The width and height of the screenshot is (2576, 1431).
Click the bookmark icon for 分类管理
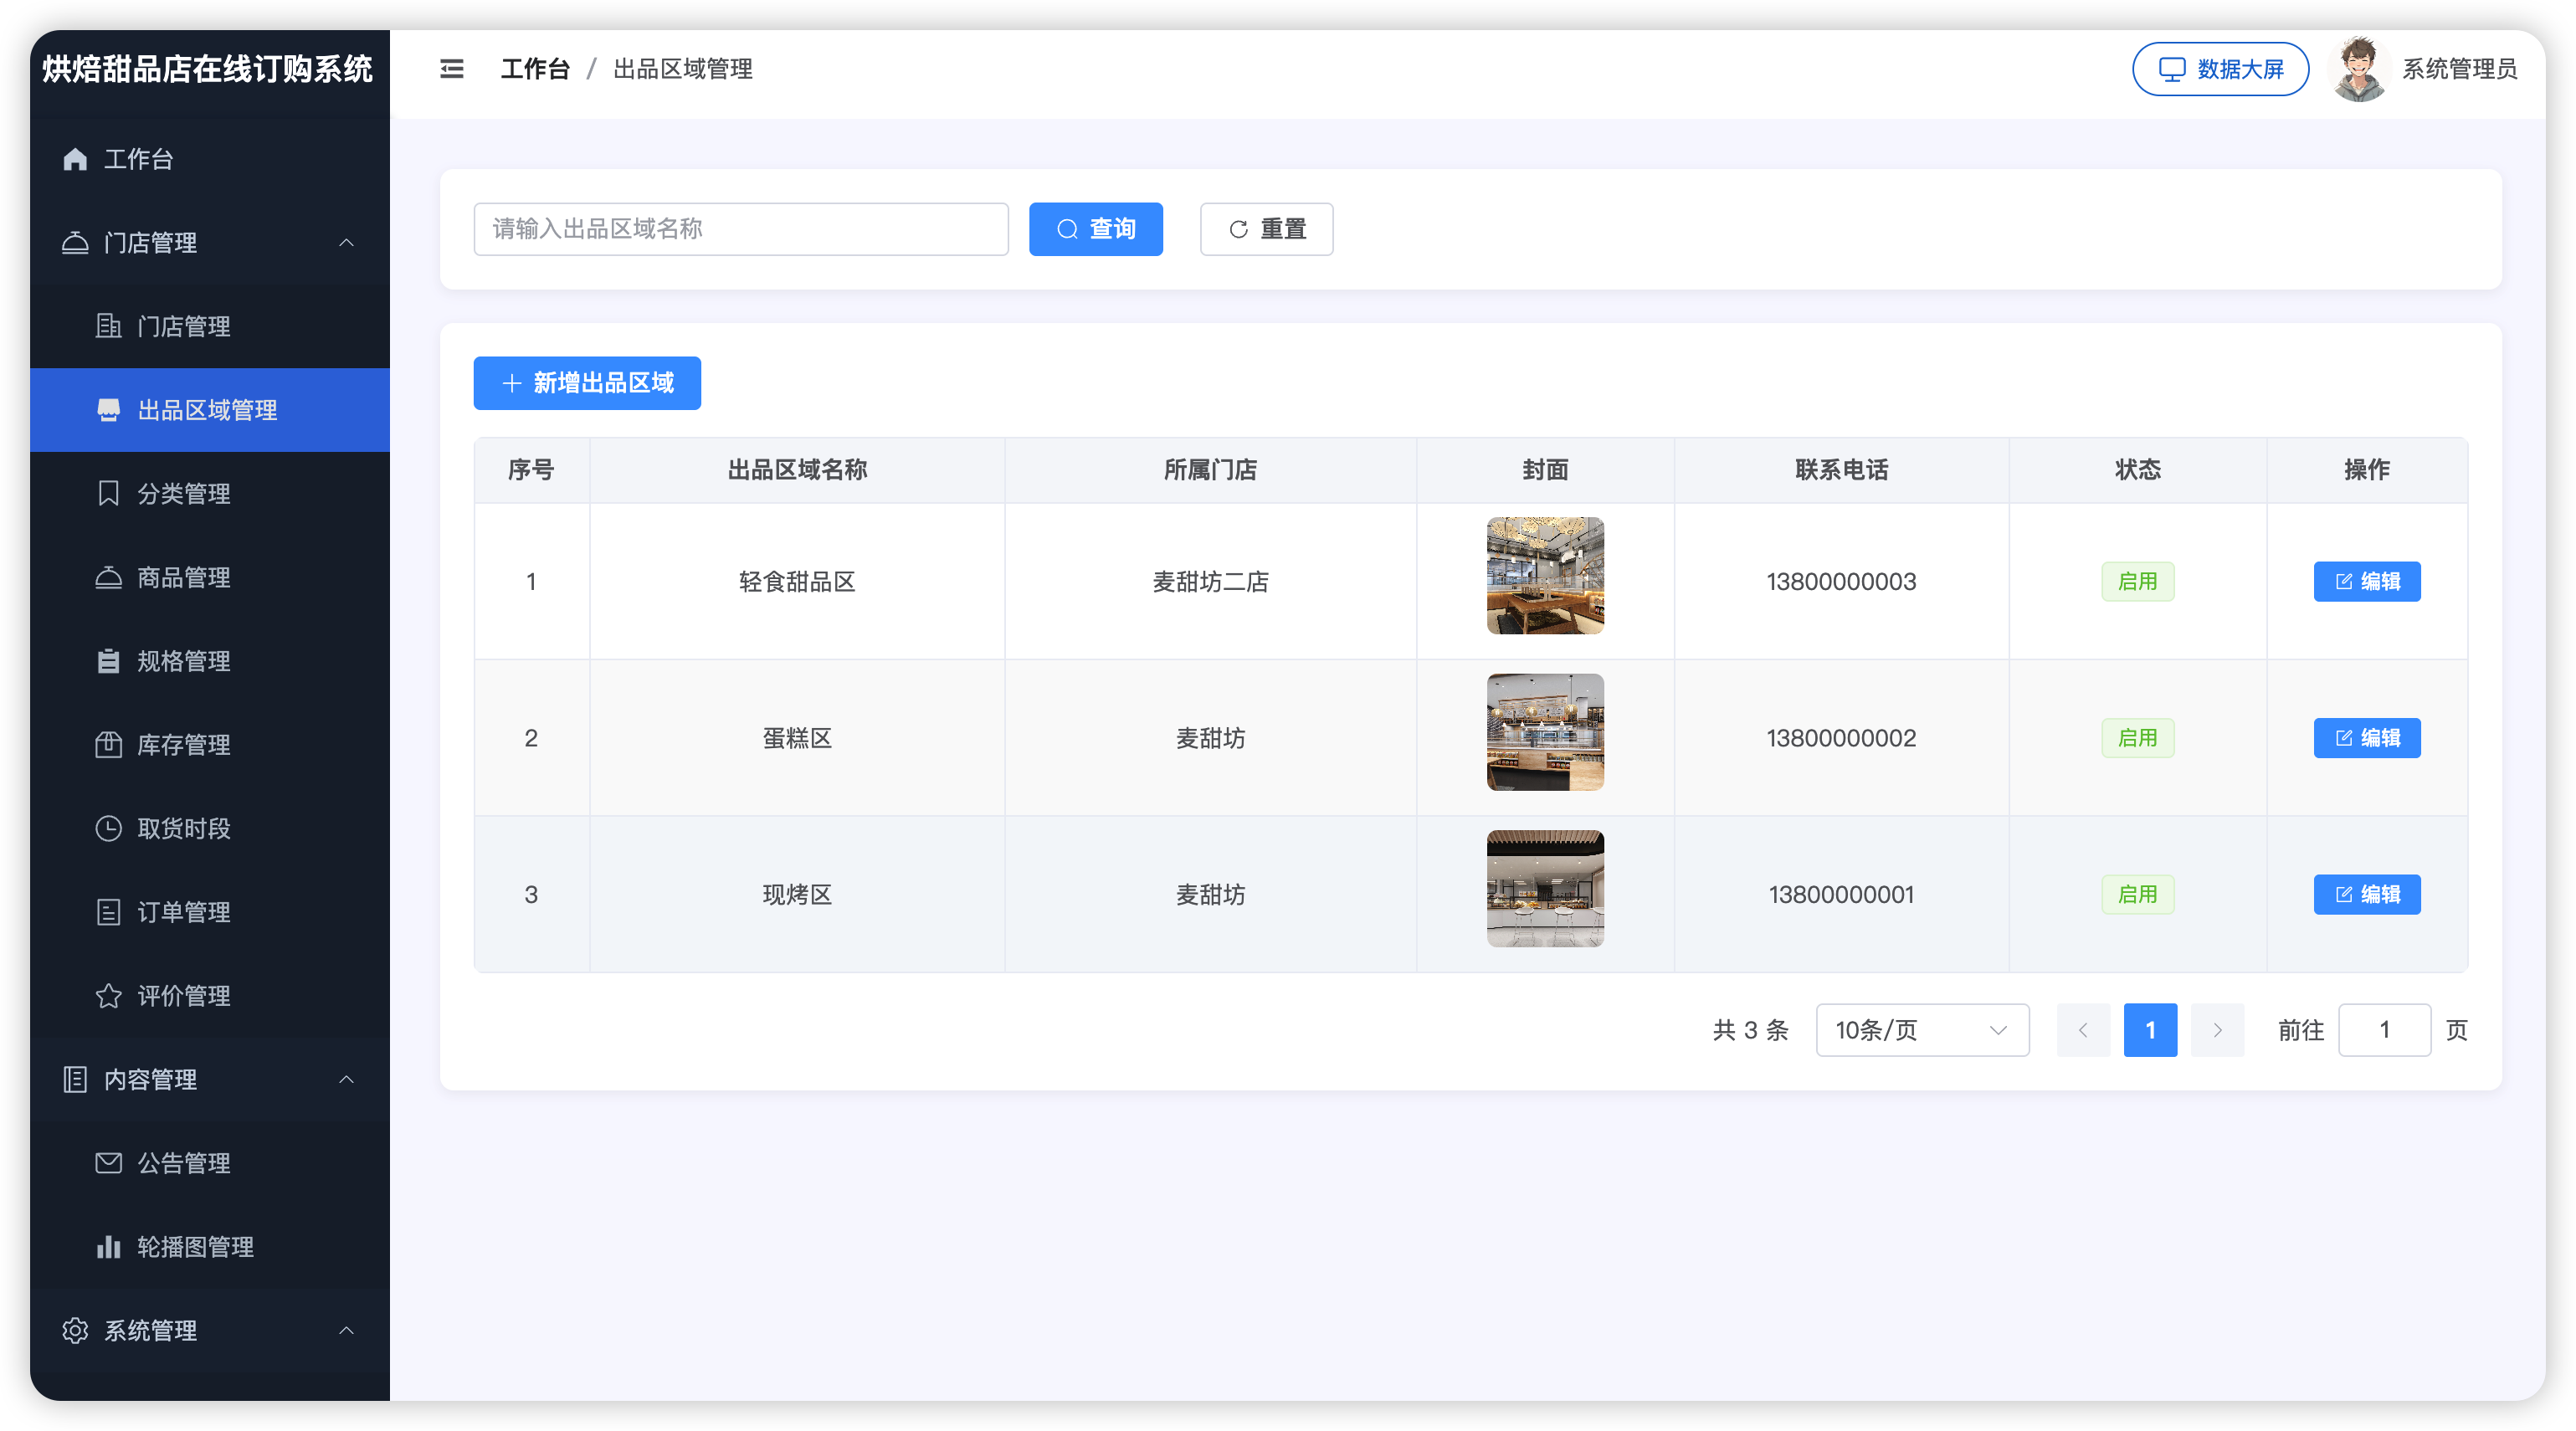point(108,494)
